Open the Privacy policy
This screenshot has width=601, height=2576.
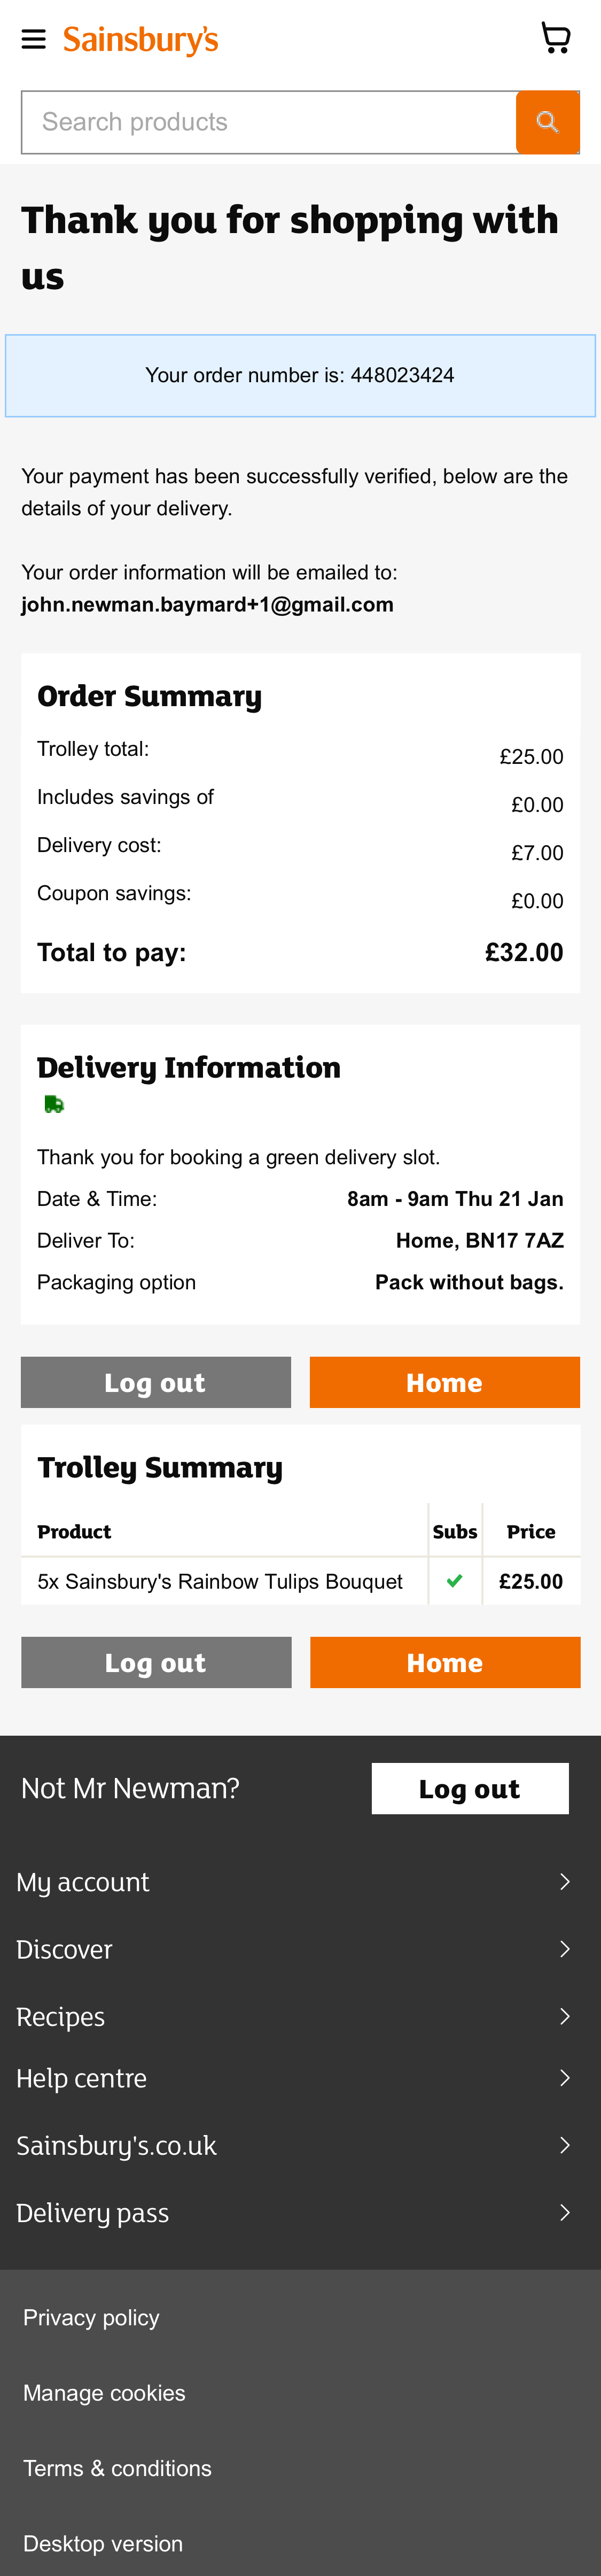tap(91, 2317)
